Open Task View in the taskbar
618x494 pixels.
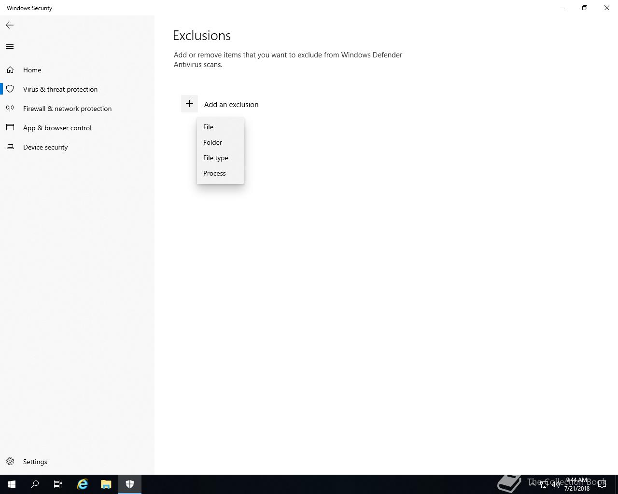click(58, 484)
